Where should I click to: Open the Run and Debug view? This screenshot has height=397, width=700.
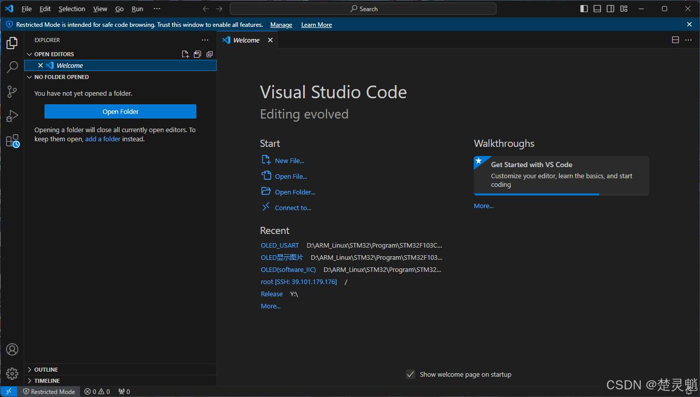12,116
